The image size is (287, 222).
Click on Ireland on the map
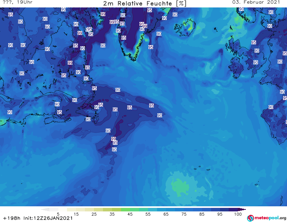tap(237, 67)
